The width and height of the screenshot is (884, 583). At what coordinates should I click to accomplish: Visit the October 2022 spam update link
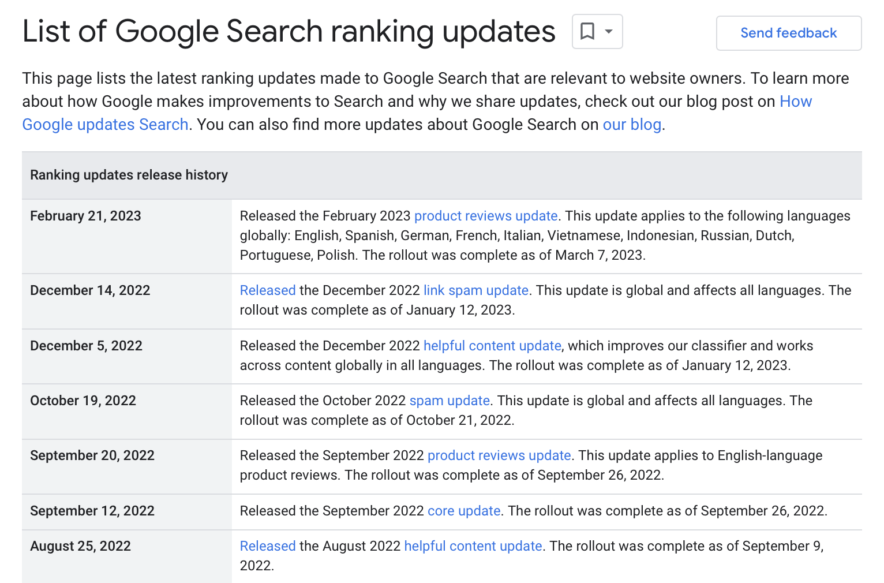(450, 401)
